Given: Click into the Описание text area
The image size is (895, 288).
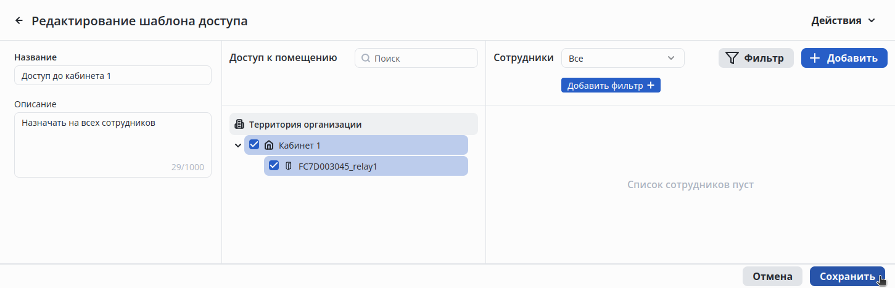Looking at the screenshot, I should coord(112,142).
